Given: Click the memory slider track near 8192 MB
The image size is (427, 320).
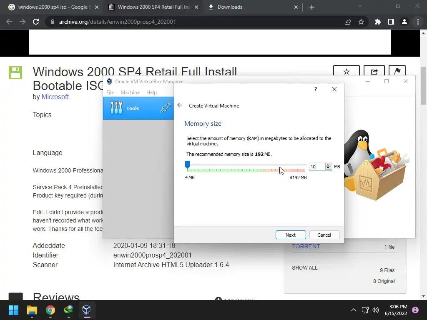Looking at the screenshot, I should pos(304,165).
